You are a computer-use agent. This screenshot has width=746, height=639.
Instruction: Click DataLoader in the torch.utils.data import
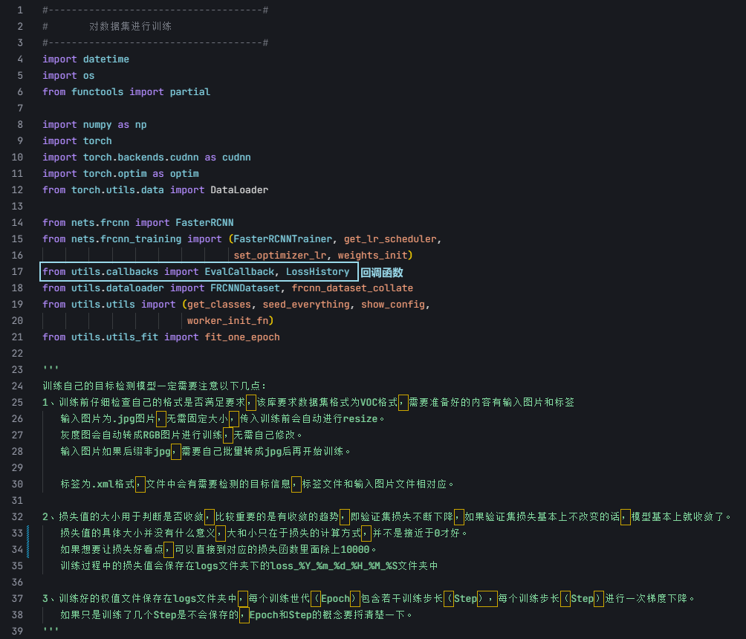(239, 189)
